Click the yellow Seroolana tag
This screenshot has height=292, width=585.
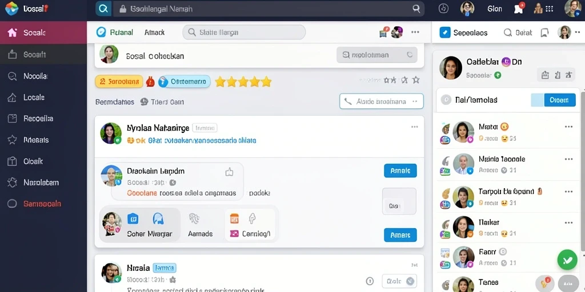click(x=119, y=82)
